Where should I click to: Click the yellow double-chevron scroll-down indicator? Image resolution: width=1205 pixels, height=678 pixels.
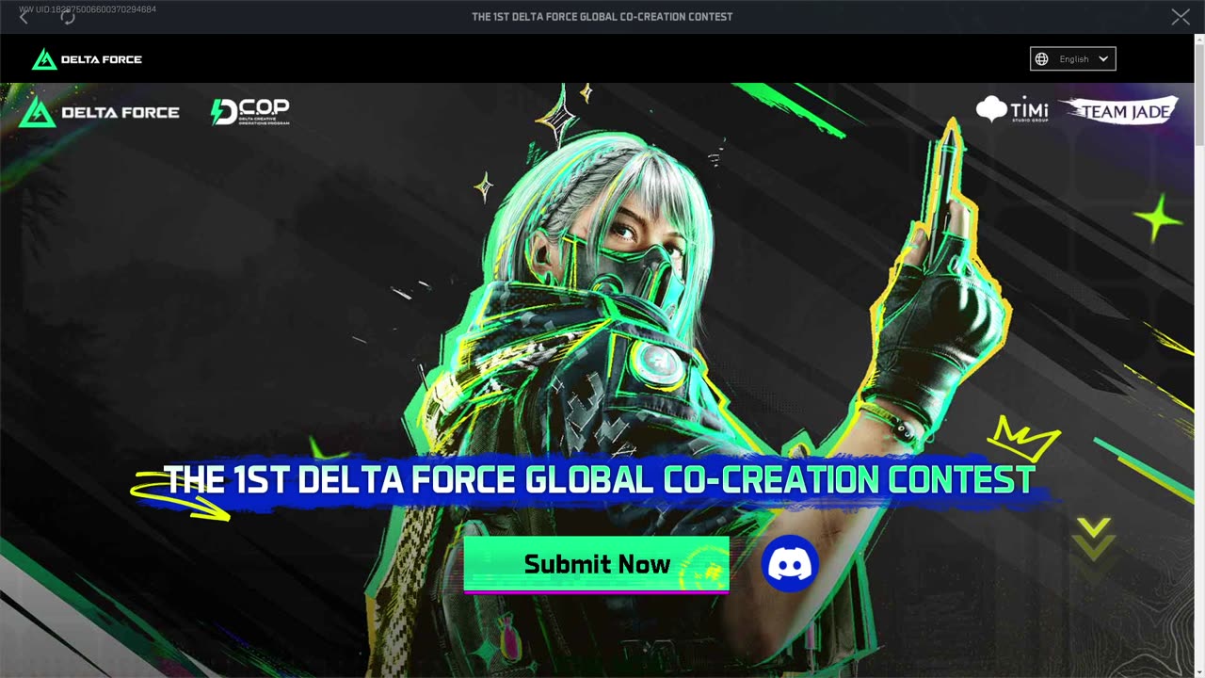pyautogui.click(x=1093, y=540)
